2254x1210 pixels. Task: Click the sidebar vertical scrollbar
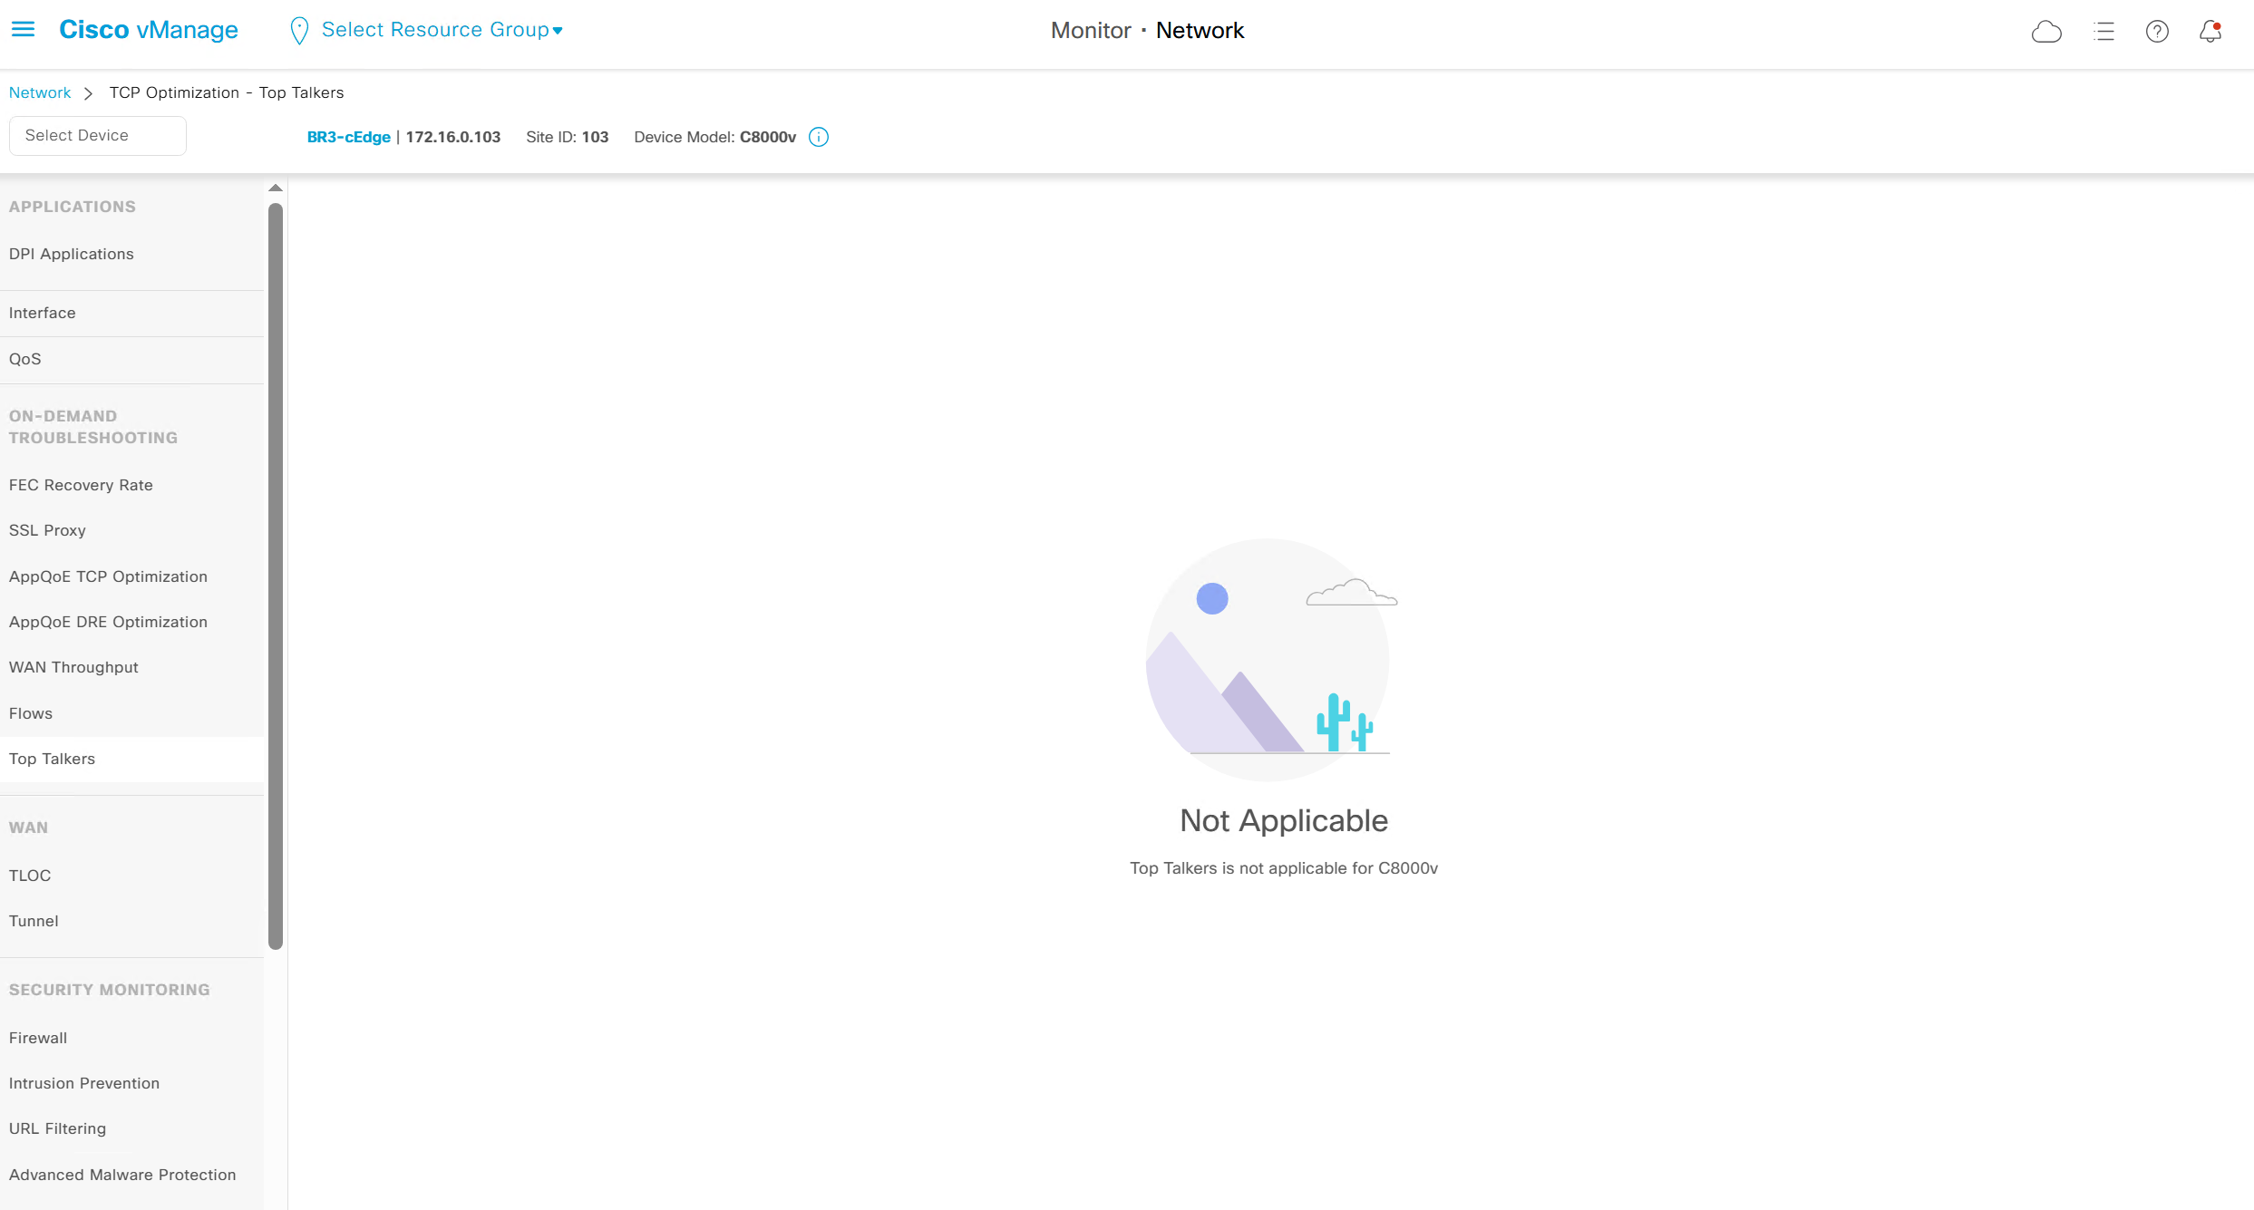click(x=276, y=576)
